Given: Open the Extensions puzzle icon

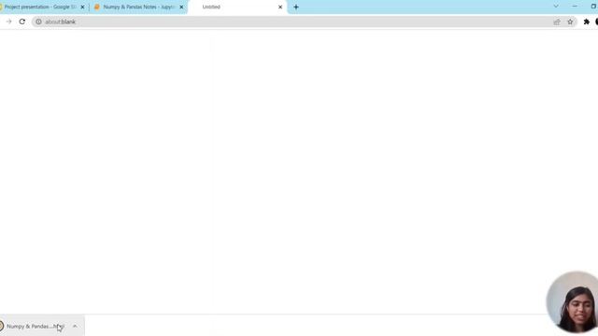Looking at the screenshot, I should (587, 21).
